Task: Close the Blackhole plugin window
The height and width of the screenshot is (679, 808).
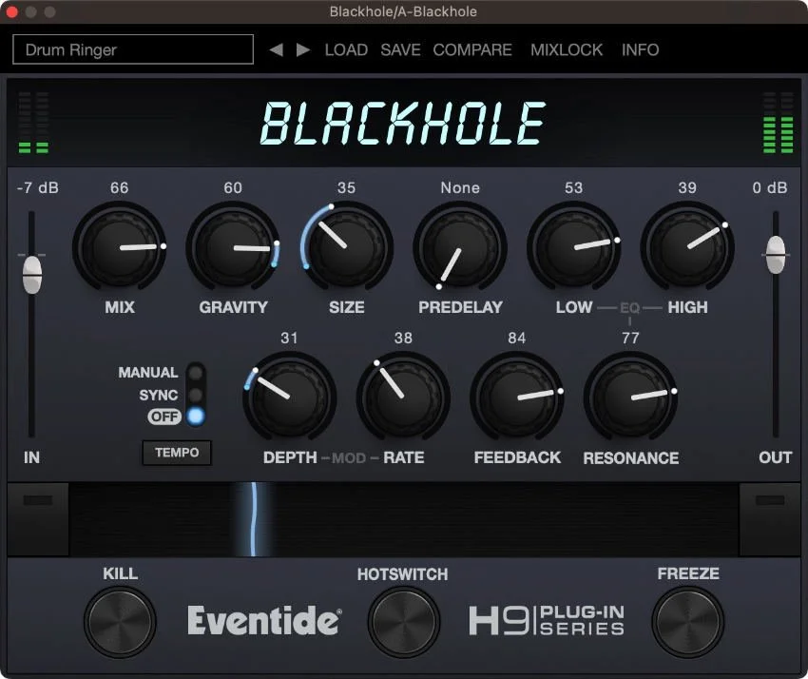Action: pos(11,11)
